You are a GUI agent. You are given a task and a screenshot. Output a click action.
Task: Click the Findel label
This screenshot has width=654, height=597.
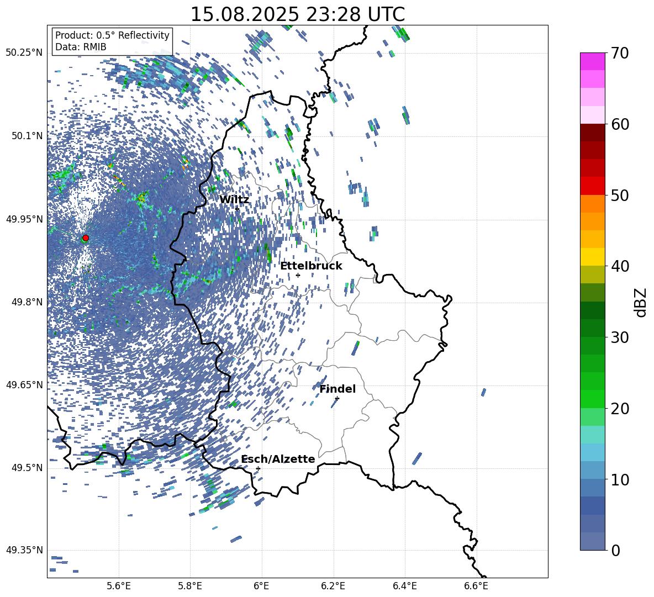click(x=337, y=389)
